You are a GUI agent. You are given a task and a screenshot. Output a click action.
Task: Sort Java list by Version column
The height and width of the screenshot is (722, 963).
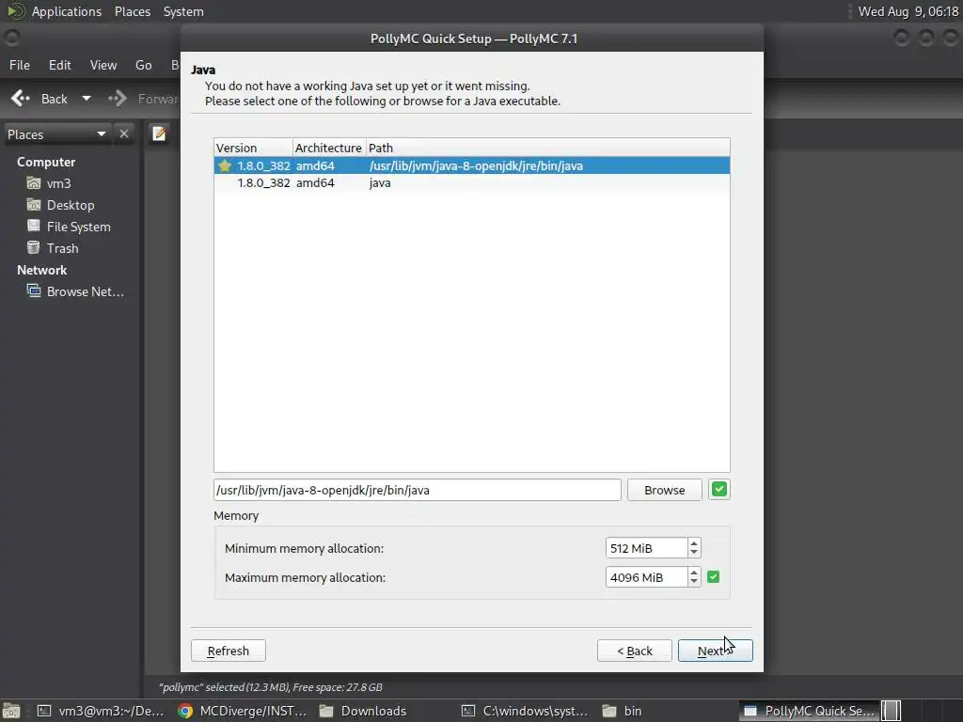click(253, 148)
